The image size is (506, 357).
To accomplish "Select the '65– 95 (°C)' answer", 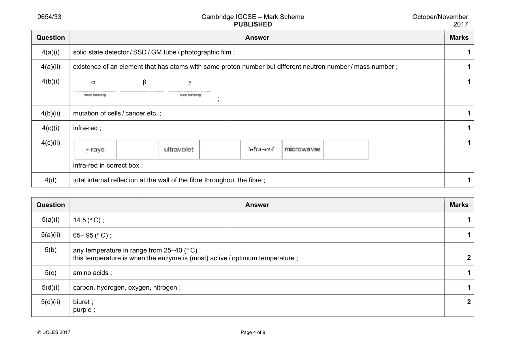I will click(x=92, y=236).
